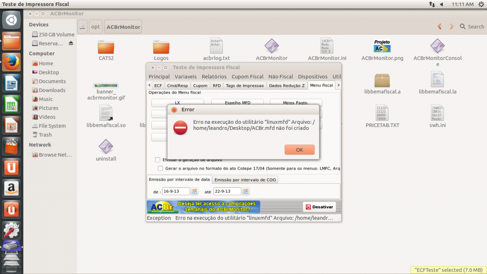Open network indicator in top panel
The width and height of the screenshot is (487, 274).
click(x=431, y=4)
